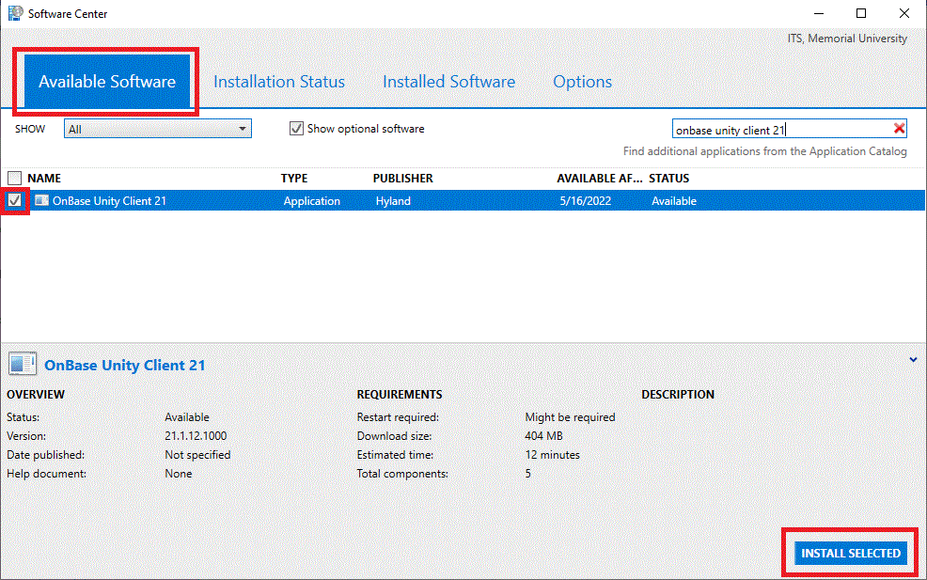Sort list by PUBLISHER column header

coord(402,178)
